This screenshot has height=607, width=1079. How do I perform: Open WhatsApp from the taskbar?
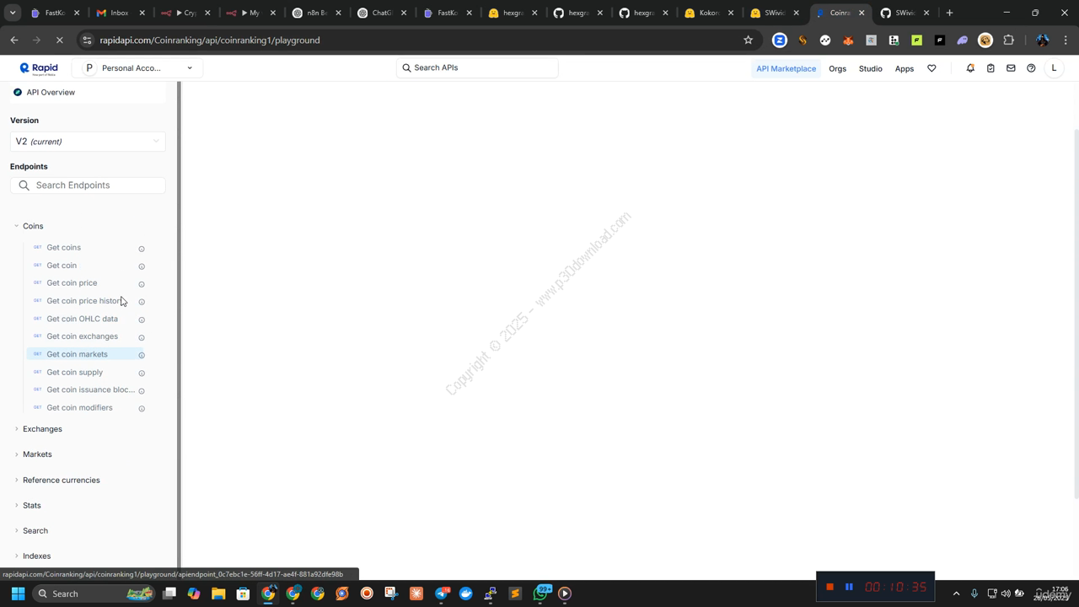tap(541, 594)
